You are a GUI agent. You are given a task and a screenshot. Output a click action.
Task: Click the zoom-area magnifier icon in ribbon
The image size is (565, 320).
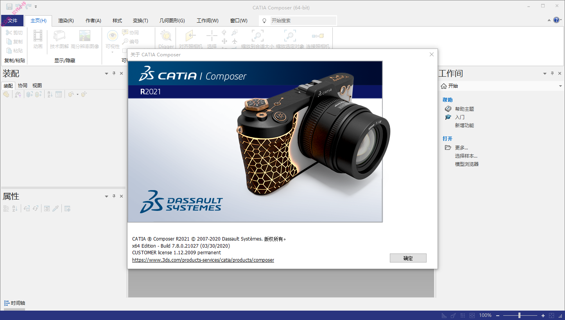point(235,33)
